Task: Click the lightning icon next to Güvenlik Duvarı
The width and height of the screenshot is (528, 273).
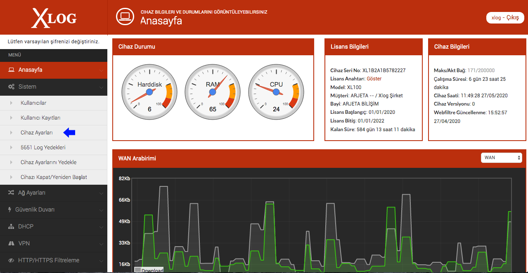Action: (x=10, y=209)
